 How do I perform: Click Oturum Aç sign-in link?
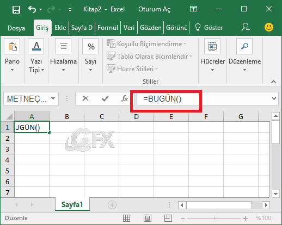pos(154,9)
